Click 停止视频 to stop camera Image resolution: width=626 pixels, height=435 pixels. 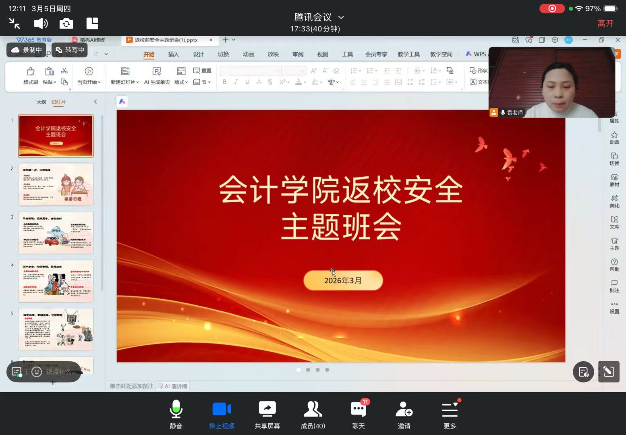(x=222, y=414)
